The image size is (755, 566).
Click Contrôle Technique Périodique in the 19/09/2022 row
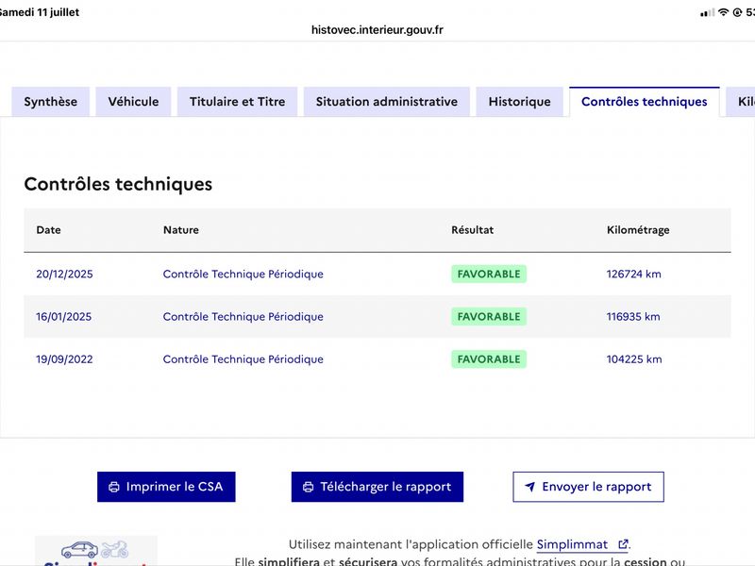coord(243,359)
